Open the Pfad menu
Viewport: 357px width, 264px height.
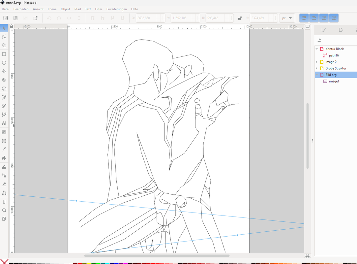78,9
